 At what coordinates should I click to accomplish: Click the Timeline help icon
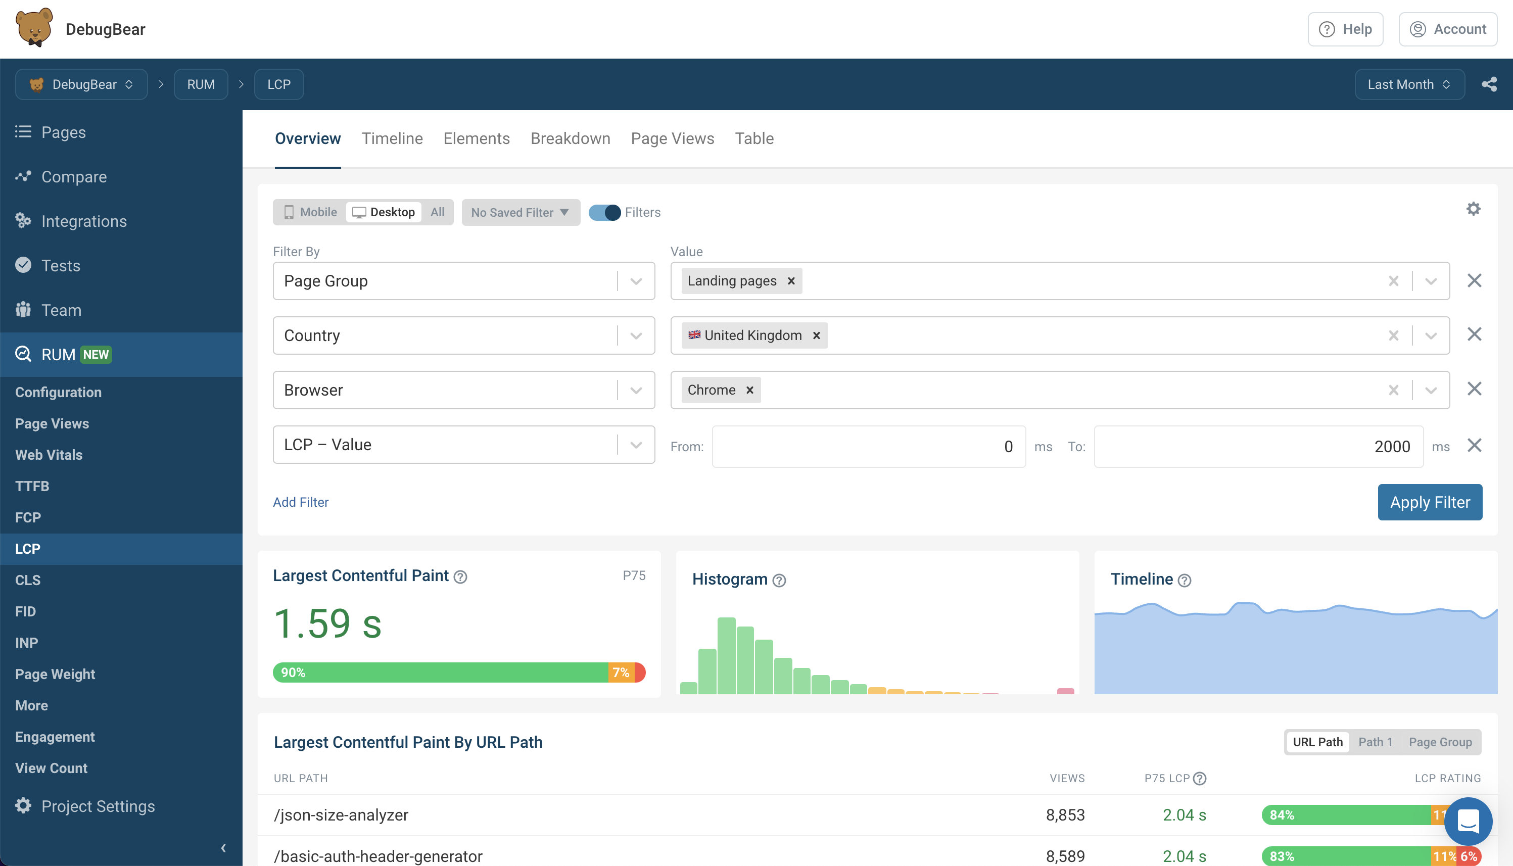point(1185,581)
